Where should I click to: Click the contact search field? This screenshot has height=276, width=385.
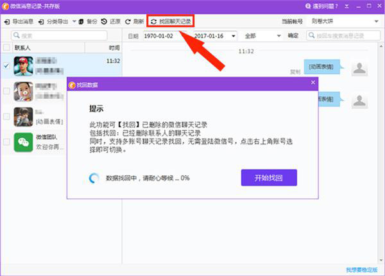[x=59, y=35]
